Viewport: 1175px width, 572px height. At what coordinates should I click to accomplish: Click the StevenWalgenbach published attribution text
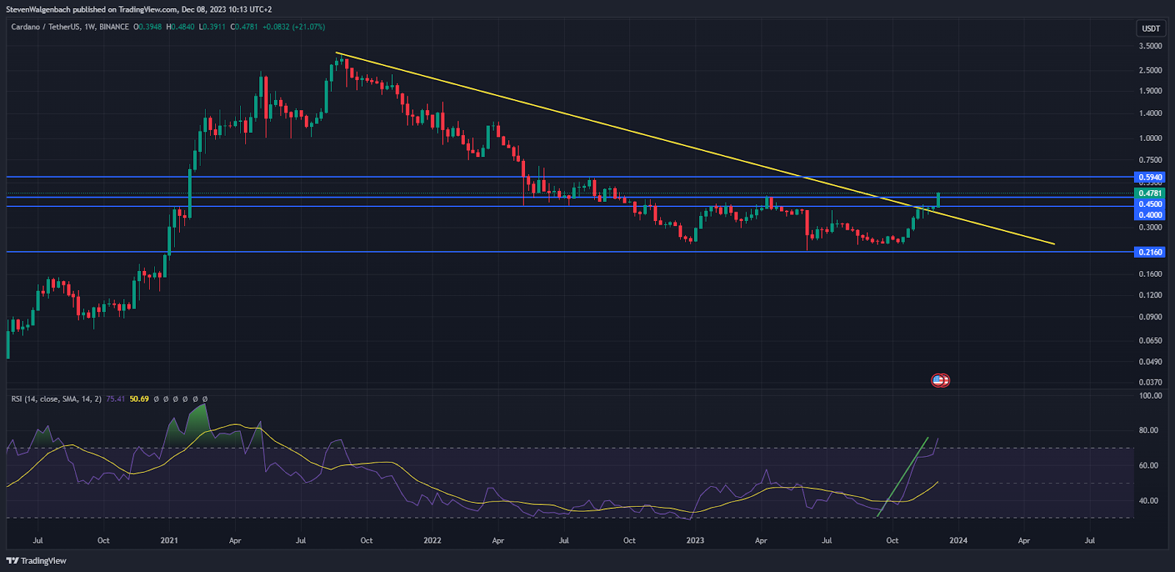pyautogui.click(x=139, y=10)
